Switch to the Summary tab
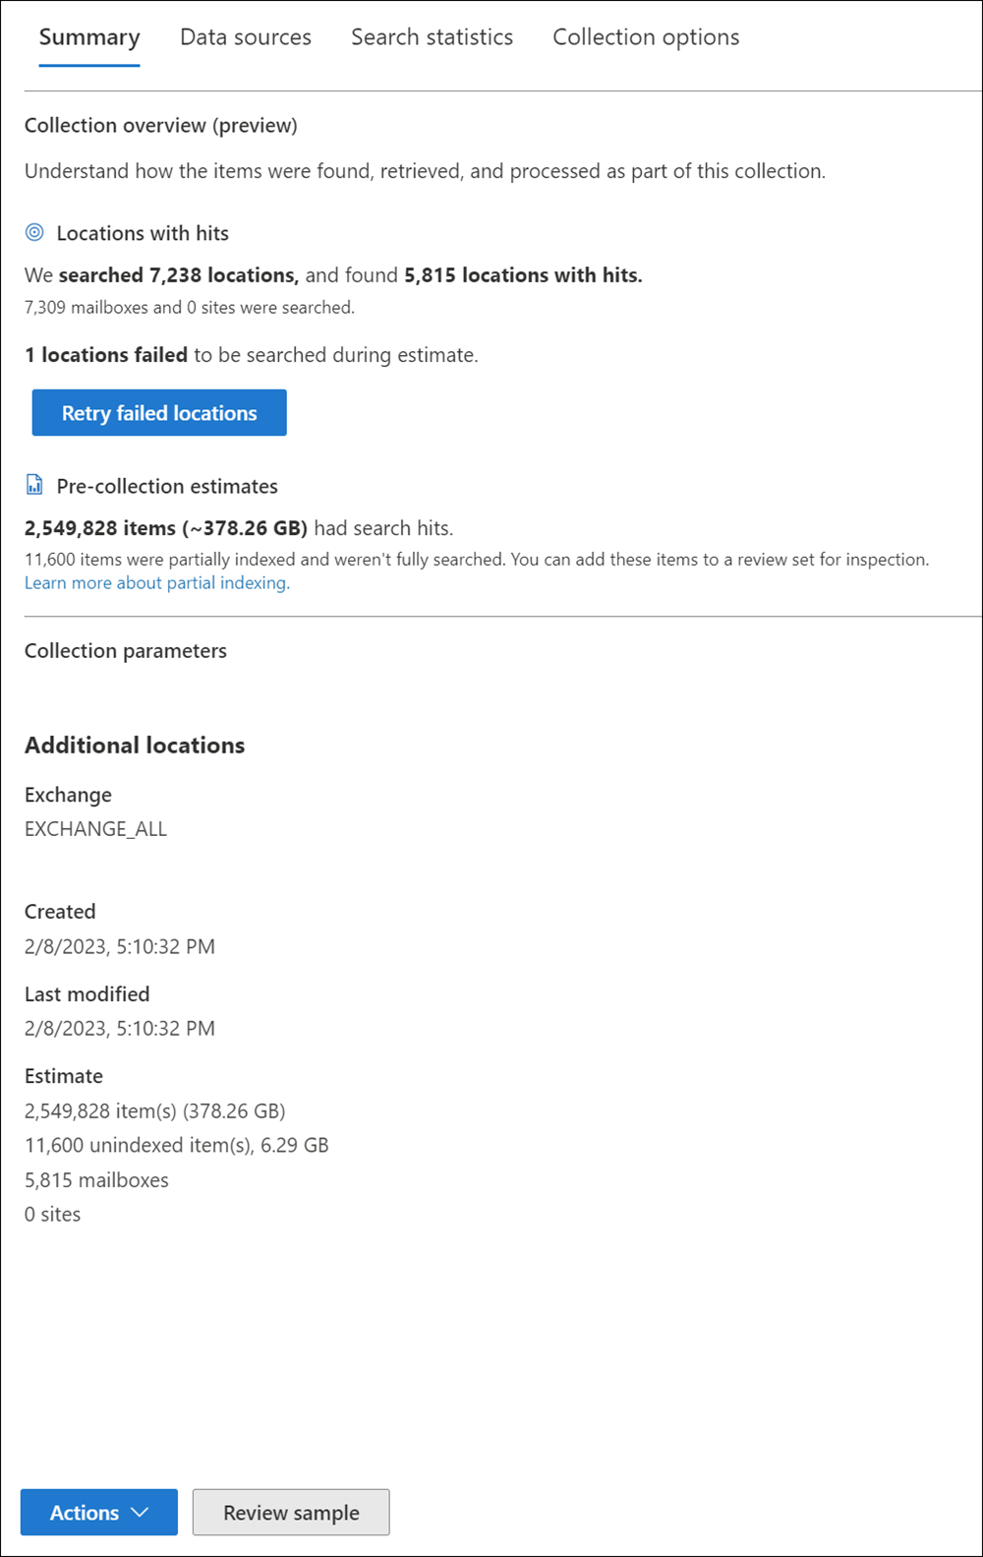 pos(89,37)
